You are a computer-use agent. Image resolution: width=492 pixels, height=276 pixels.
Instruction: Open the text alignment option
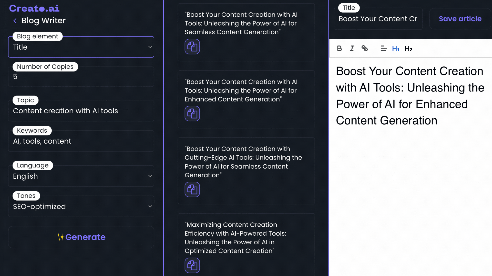pyautogui.click(x=383, y=48)
